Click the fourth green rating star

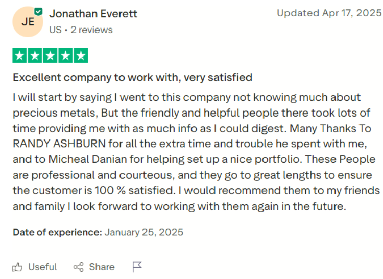[65, 55]
